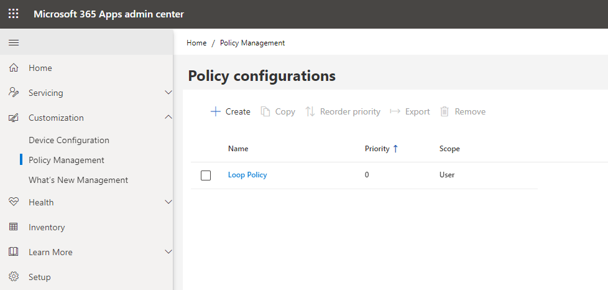The height and width of the screenshot is (290, 608).
Task: Sort by the Name column header
Action: (x=238, y=149)
